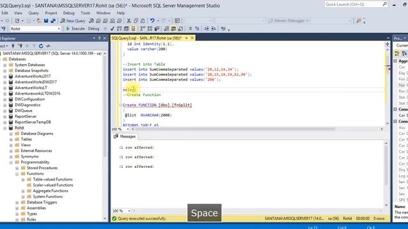Open the Project menu
408x229 pixels.
click(51, 13)
